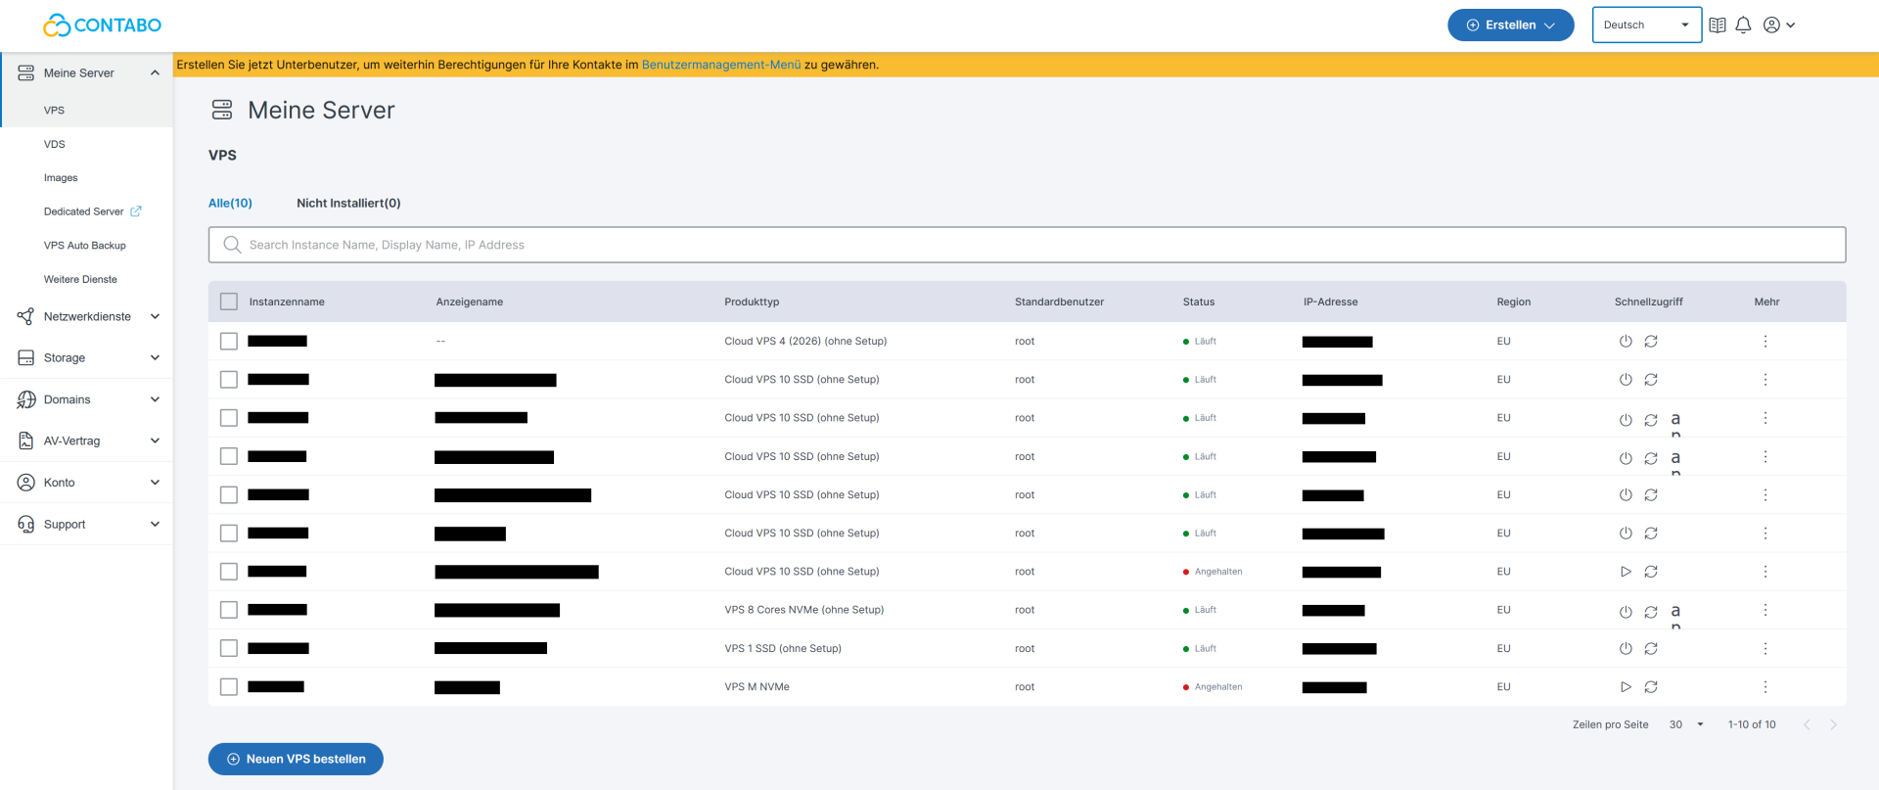
Task: Select the VPS 8 Cores NVMe row checkbox
Action: tap(229, 610)
